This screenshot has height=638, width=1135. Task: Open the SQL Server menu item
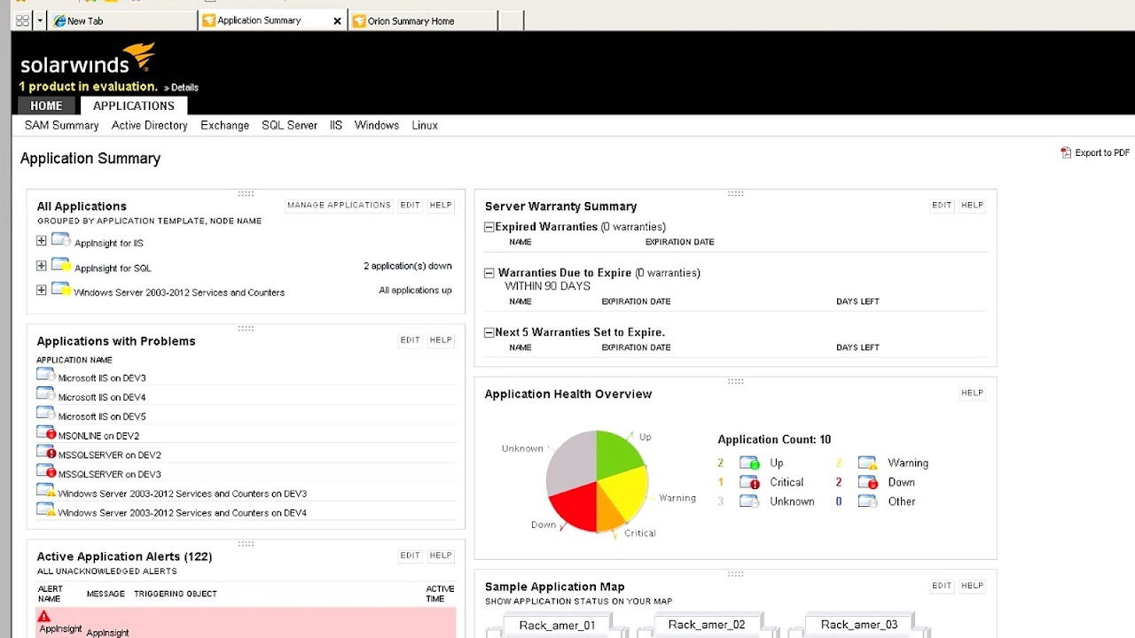click(x=289, y=125)
